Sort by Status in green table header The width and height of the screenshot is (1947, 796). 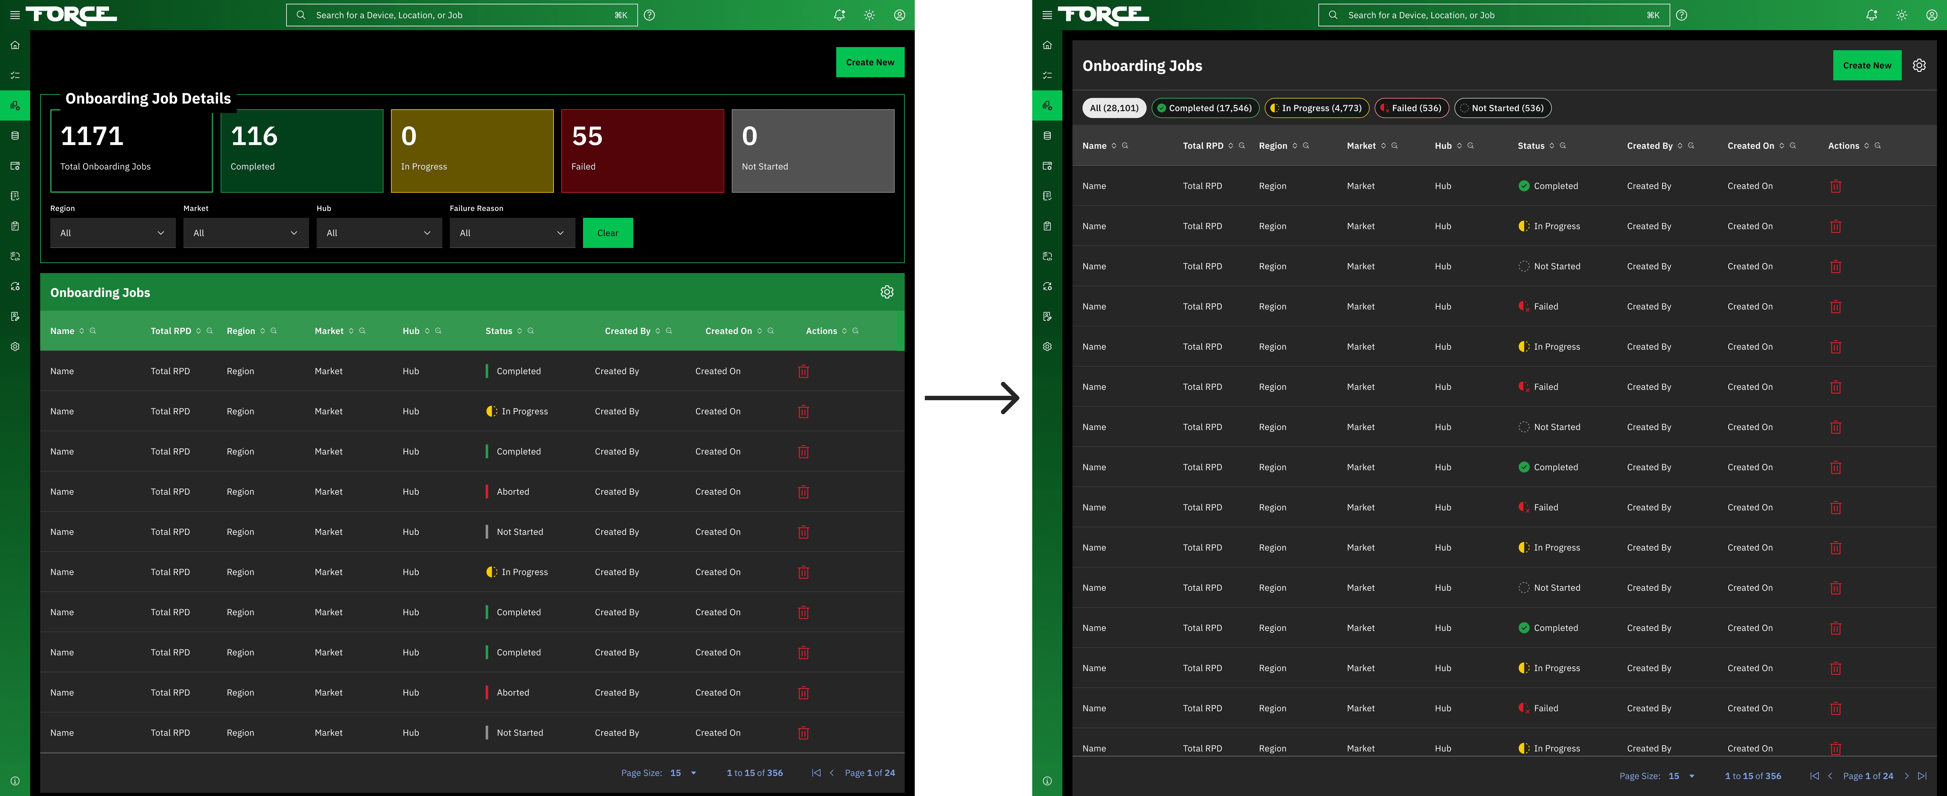point(519,331)
